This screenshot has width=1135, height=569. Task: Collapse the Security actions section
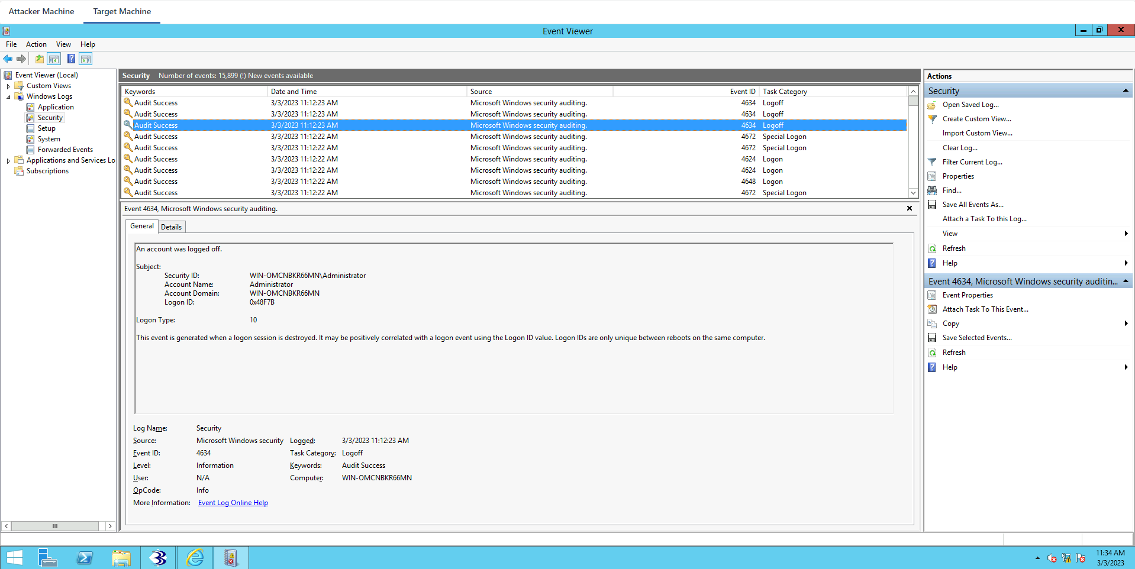point(1125,90)
